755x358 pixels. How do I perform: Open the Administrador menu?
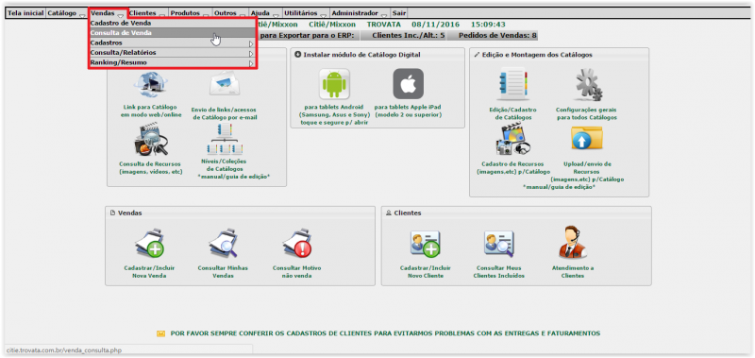click(x=361, y=13)
